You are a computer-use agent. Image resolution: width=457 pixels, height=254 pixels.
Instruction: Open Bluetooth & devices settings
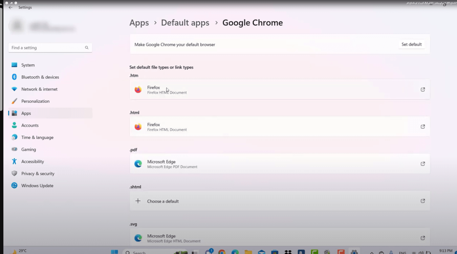click(x=50, y=77)
